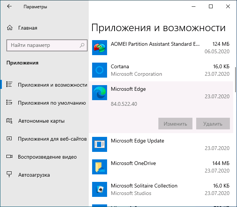Screen dimensions: 237x207
Task: Click the Microsoft Edge app icon
Action: pos(100,93)
